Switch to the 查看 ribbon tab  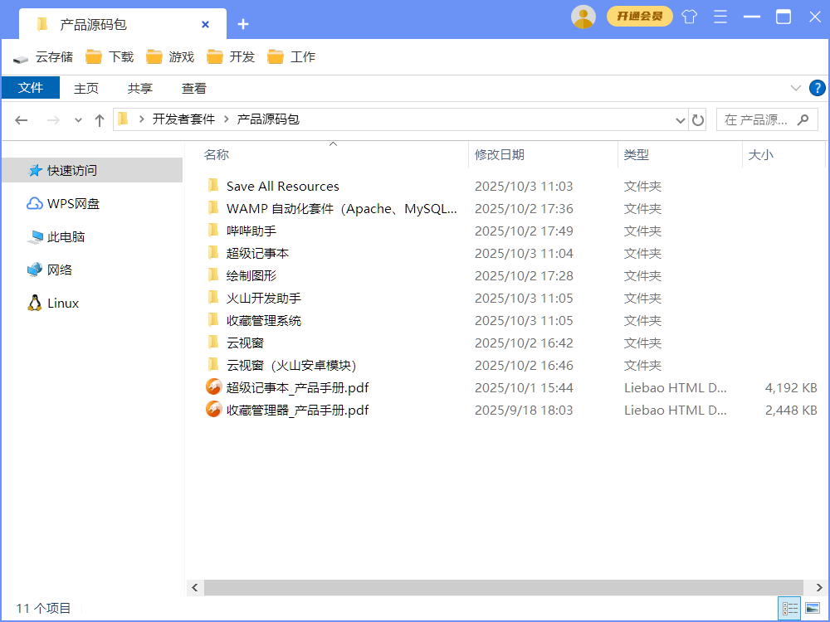pyautogui.click(x=193, y=88)
